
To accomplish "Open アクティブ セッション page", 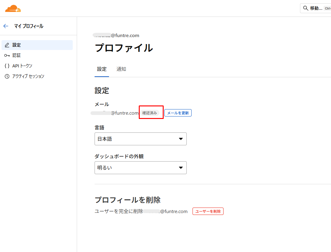I will pyautogui.click(x=28, y=76).
